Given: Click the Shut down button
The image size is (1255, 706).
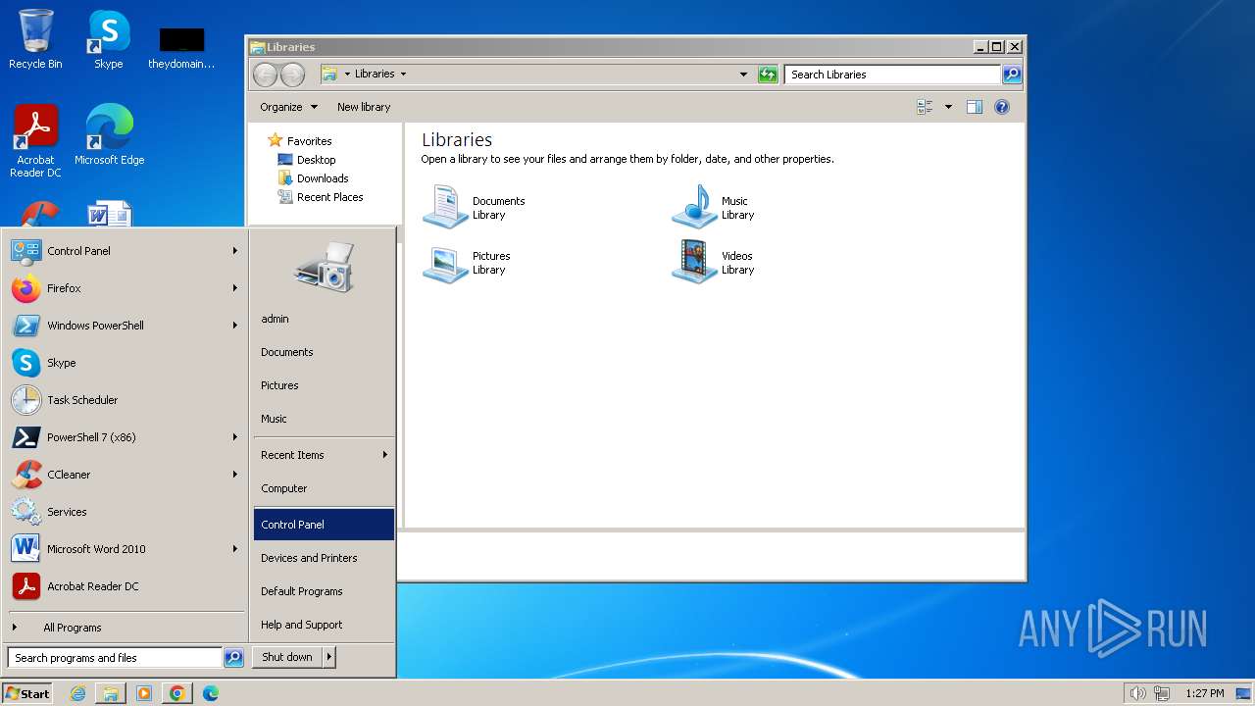Looking at the screenshot, I should pyautogui.click(x=287, y=657).
